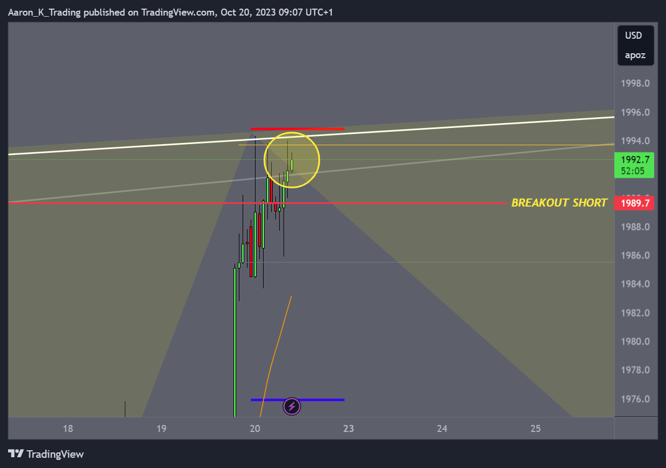Click the short red resistance line above the candles
The width and height of the screenshot is (666, 468).
tap(297, 129)
